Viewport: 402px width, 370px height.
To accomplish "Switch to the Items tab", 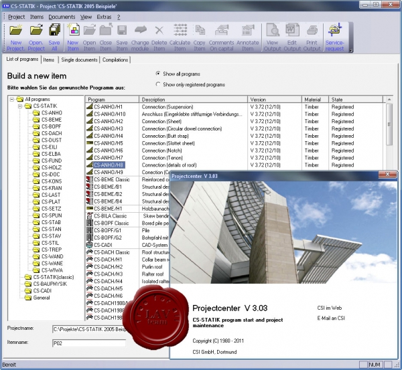I will click(48, 60).
